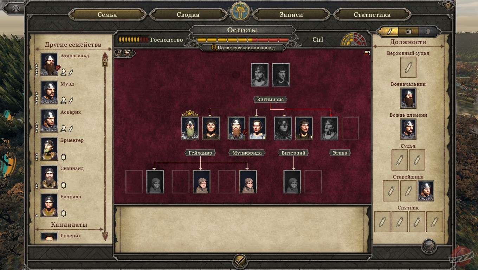Select the scroll icon next to Атанагильд
This screenshot has width=478, height=270.
(x=71, y=72)
